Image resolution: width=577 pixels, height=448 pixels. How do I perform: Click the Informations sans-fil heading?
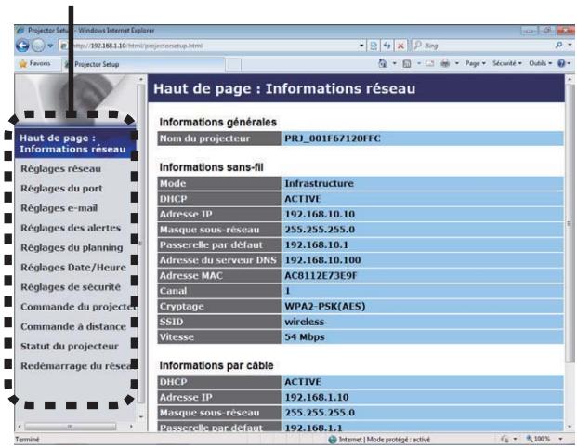(211, 167)
